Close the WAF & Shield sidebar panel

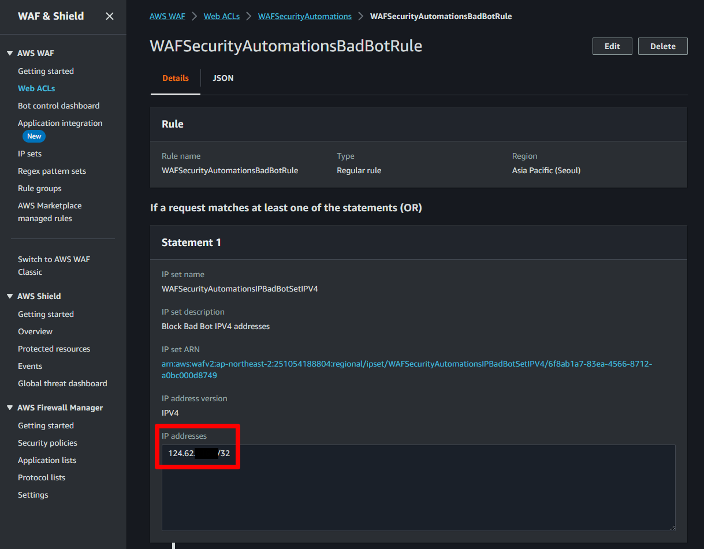pos(110,16)
